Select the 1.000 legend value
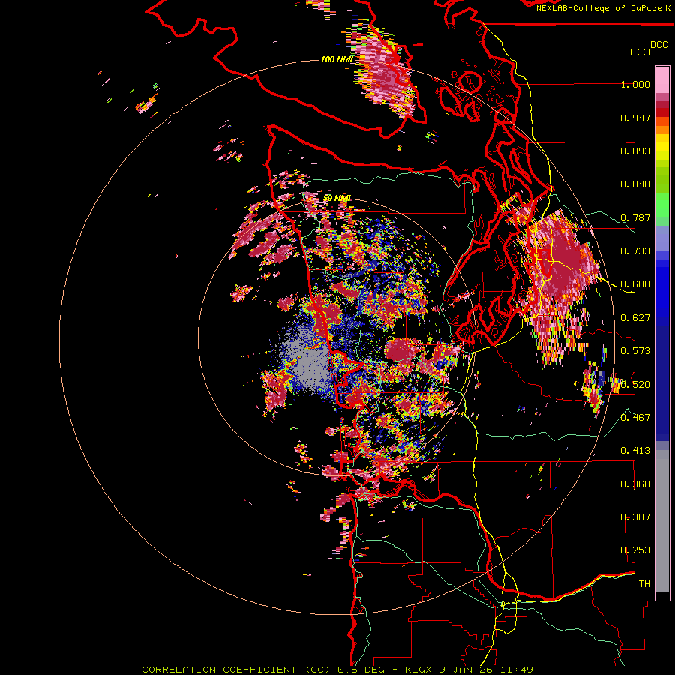The width and height of the screenshot is (675, 675). point(635,84)
